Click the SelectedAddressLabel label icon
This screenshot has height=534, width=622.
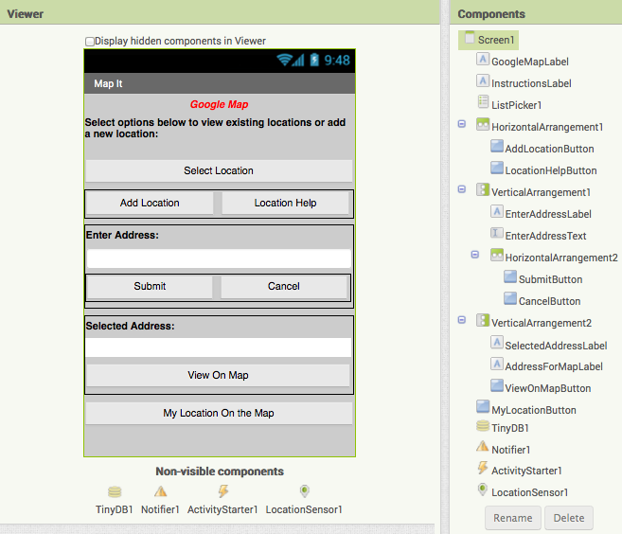pyautogui.click(x=497, y=343)
